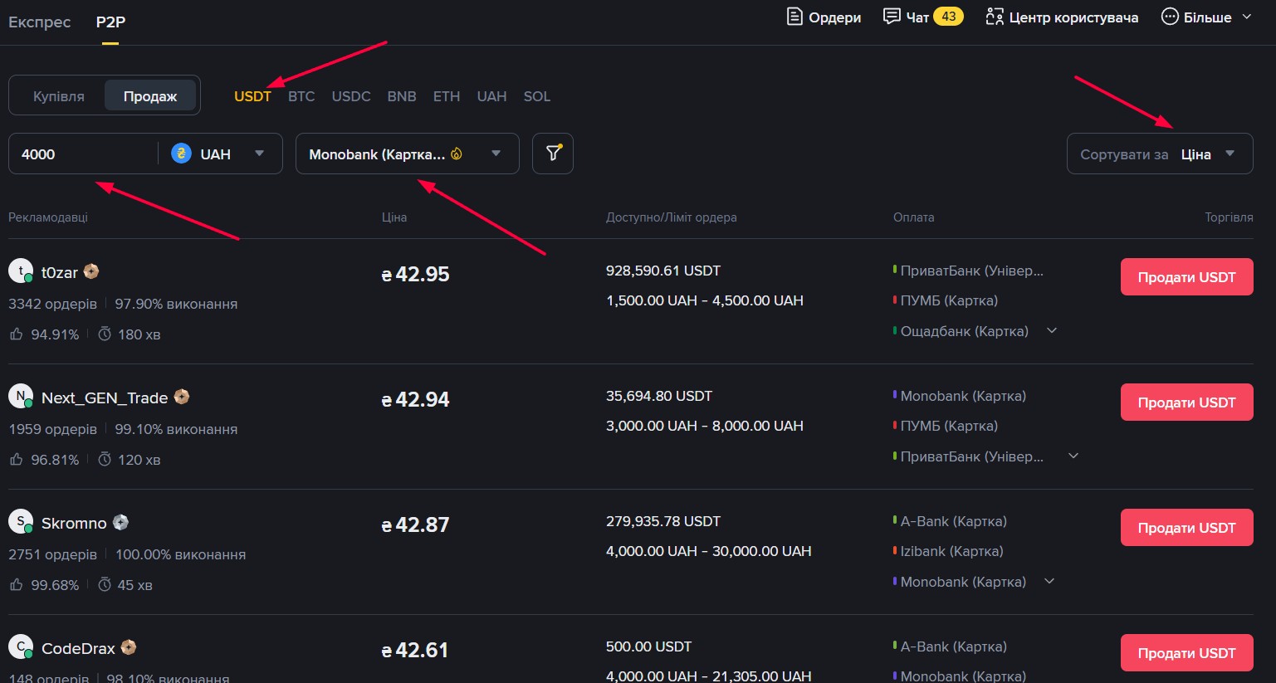Select the ETH coin tab
The image size is (1276, 683).
(x=447, y=96)
